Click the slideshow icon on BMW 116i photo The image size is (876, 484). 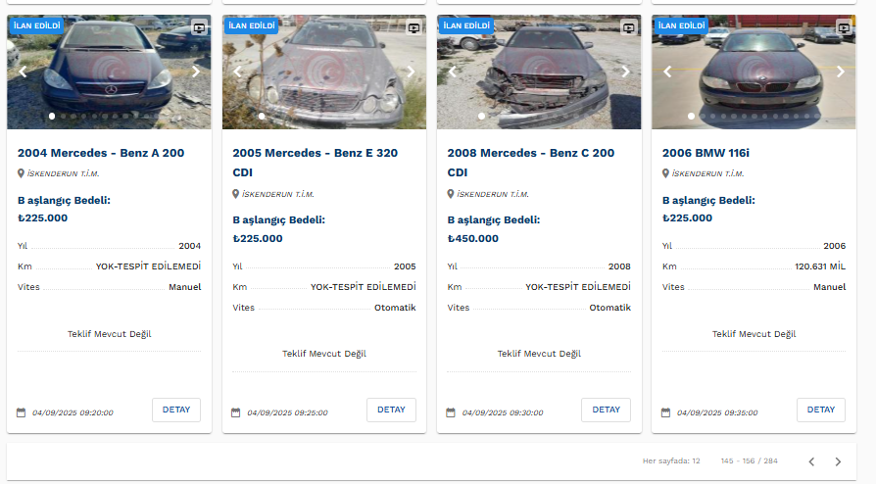845,29
